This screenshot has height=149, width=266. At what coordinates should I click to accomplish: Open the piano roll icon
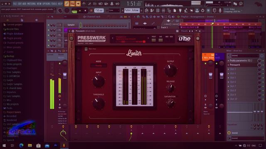point(152,11)
